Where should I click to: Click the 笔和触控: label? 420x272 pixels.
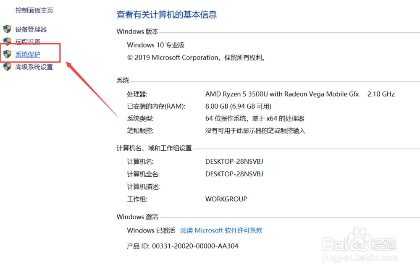tap(140, 131)
